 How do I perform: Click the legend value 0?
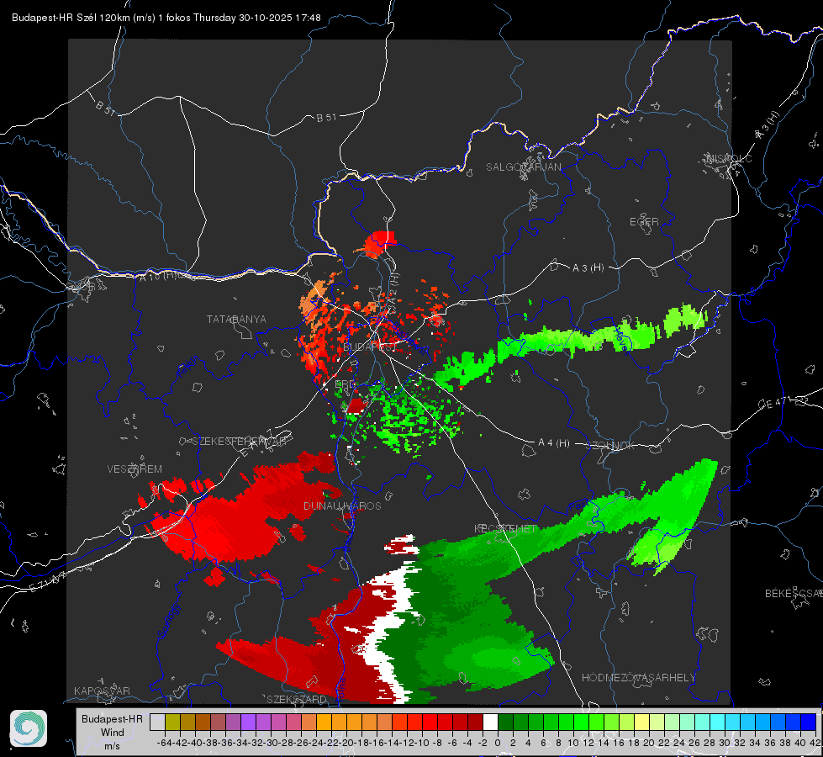tap(498, 743)
